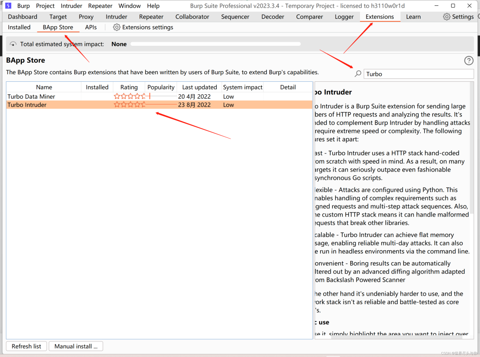Open the Installed sub-tab
This screenshot has height=357, width=480.
(x=19, y=27)
